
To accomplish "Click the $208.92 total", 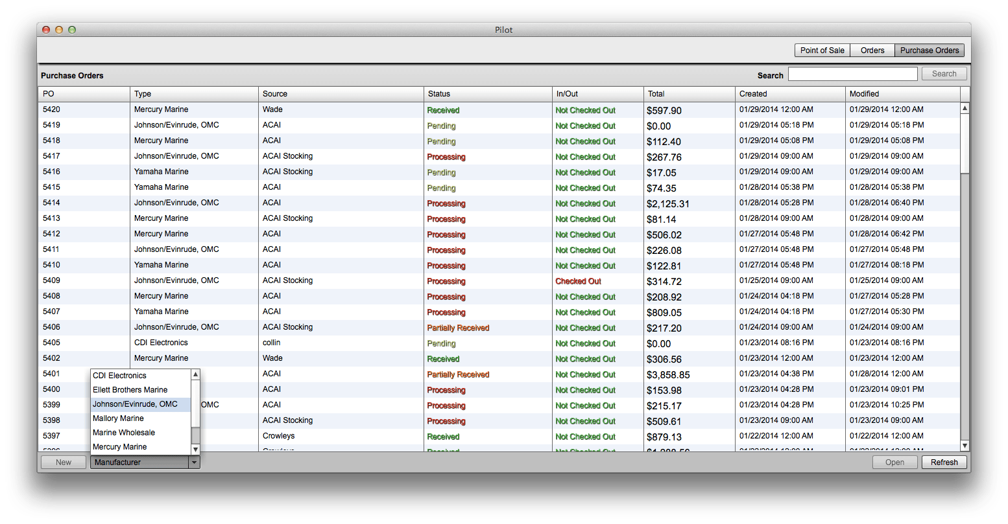I will [x=664, y=297].
